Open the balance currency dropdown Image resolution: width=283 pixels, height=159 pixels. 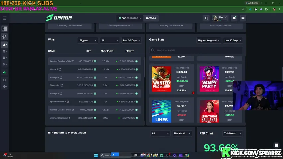coord(130,18)
